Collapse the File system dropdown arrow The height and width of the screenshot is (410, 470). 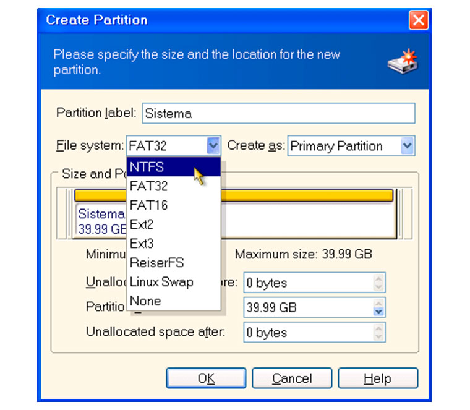(x=213, y=146)
